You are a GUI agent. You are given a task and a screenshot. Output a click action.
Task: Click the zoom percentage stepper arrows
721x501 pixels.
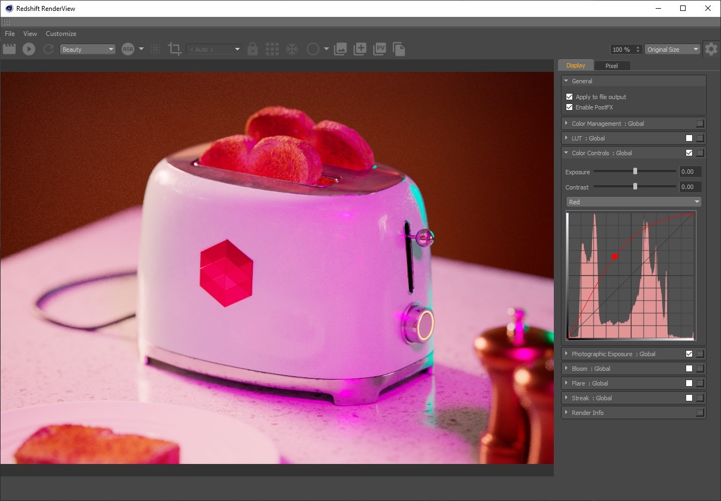[639, 49]
